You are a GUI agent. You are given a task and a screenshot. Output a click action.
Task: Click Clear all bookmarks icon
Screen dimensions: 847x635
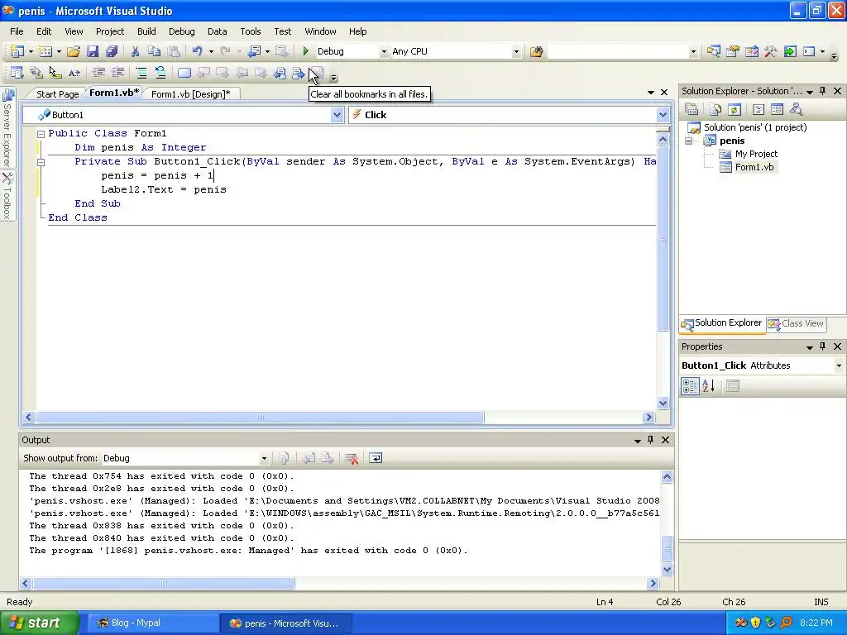coord(318,73)
